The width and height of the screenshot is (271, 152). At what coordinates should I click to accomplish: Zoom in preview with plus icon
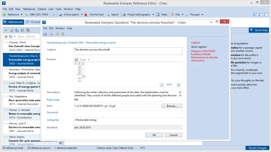point(178,85)
